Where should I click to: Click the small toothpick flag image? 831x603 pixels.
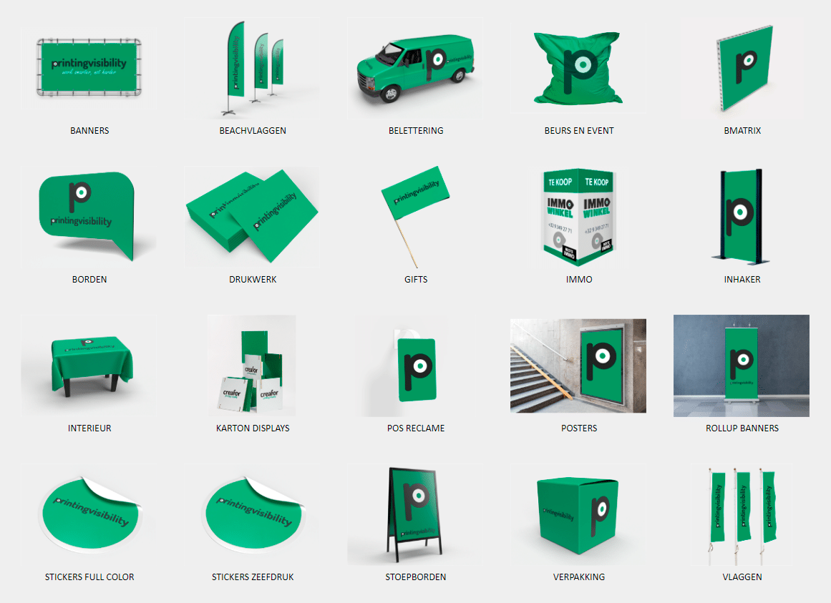point(415,217)
